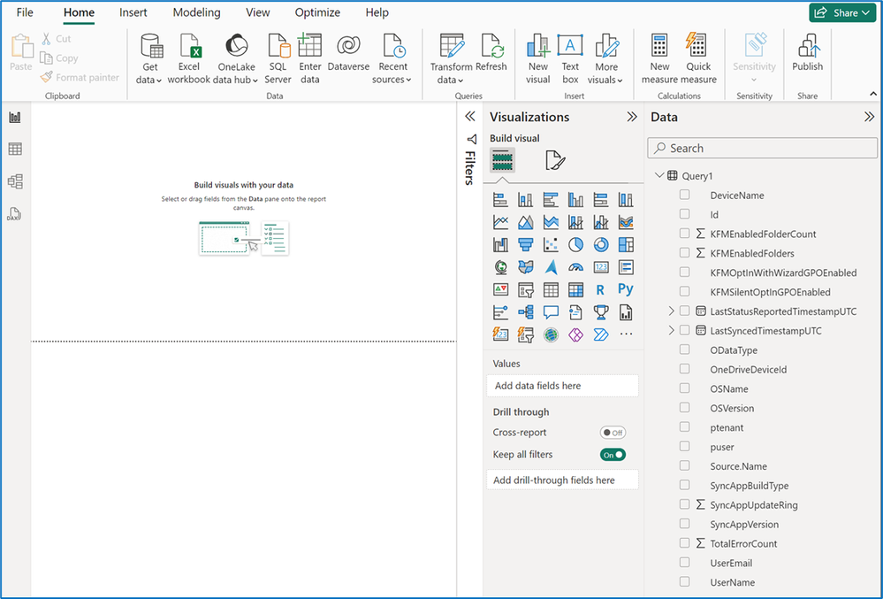Tick the KFMEnabledFolderCount field checkbox
This screenshot has width=883, height=599.
pyautogui.click(x=684, y=234)
